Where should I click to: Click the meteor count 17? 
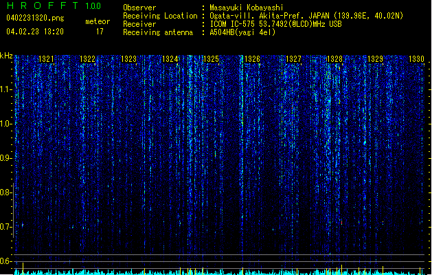click(100, 32)
